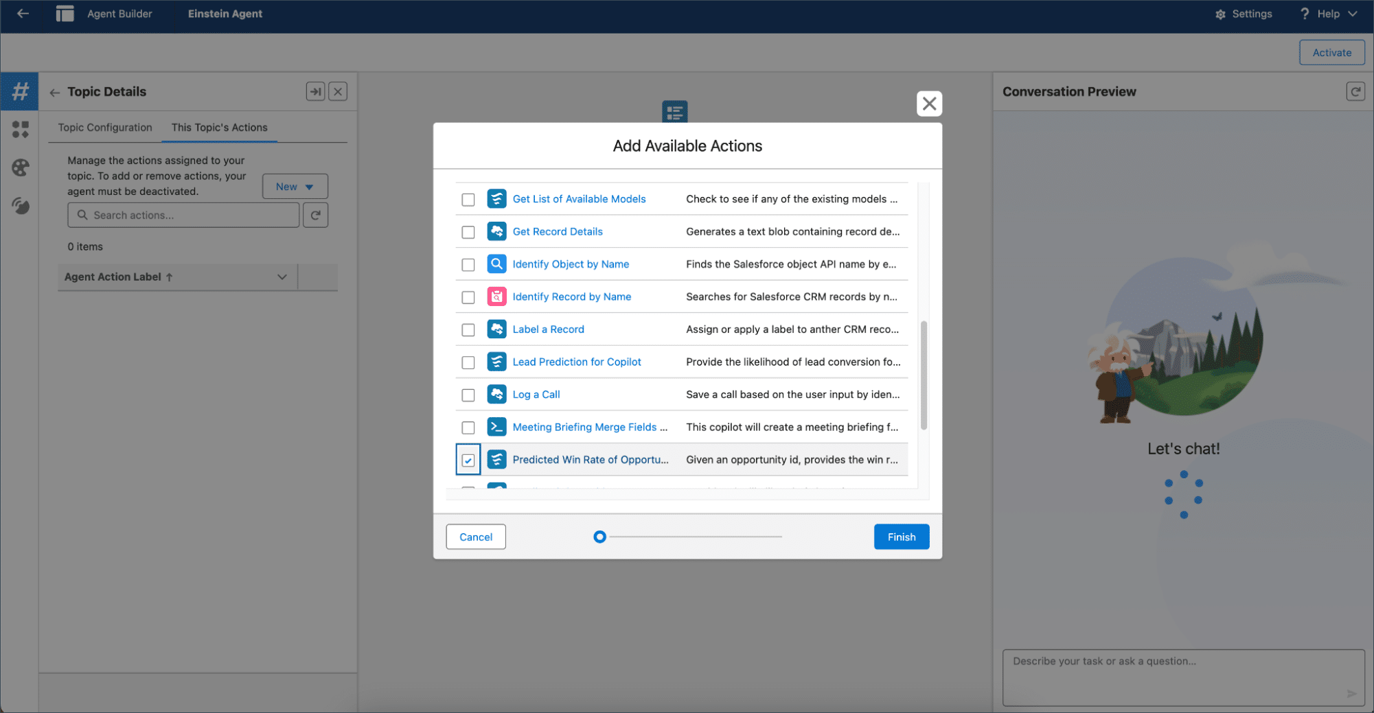Click the Meeting Briefing Merge Fields prompt icon

pyautogui.click(x=496, y=427)
